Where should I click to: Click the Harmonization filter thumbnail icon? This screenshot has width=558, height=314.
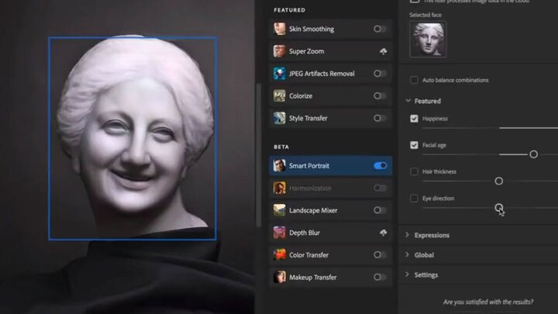[x=279, y=188]
